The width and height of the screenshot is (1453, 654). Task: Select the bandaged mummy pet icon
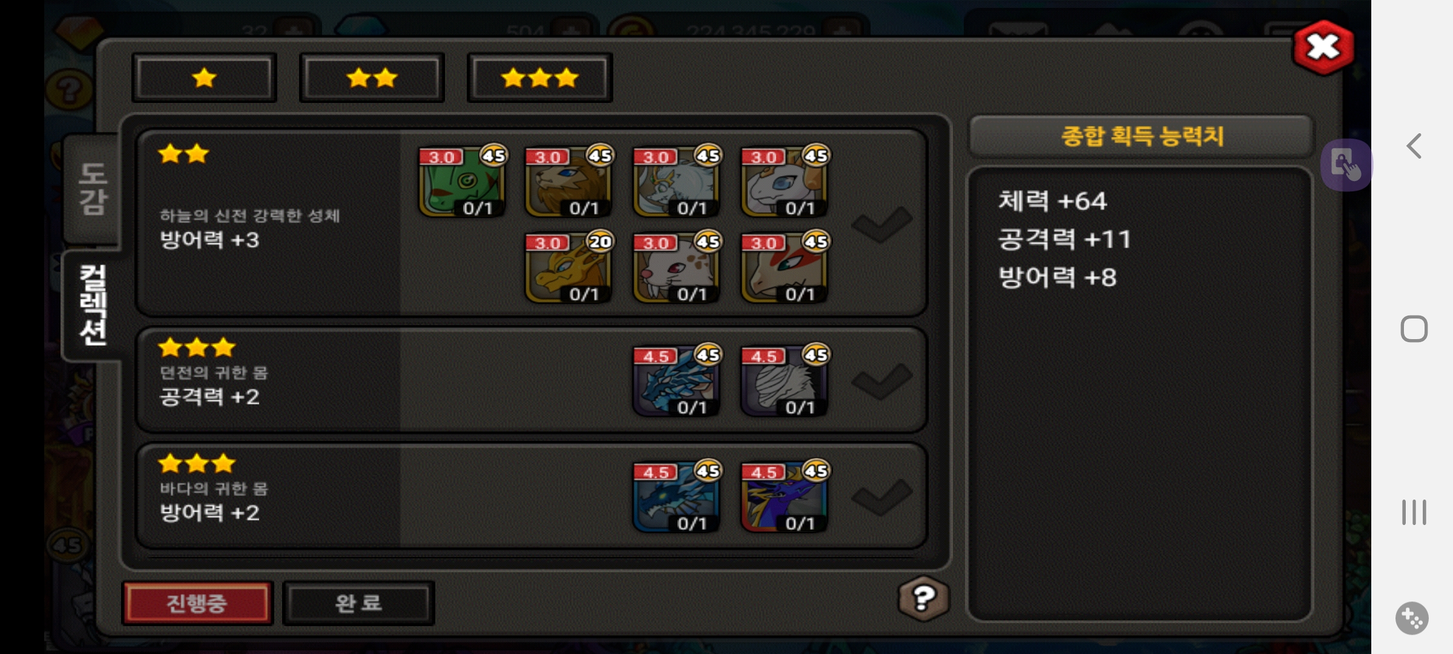pos(785,381)
